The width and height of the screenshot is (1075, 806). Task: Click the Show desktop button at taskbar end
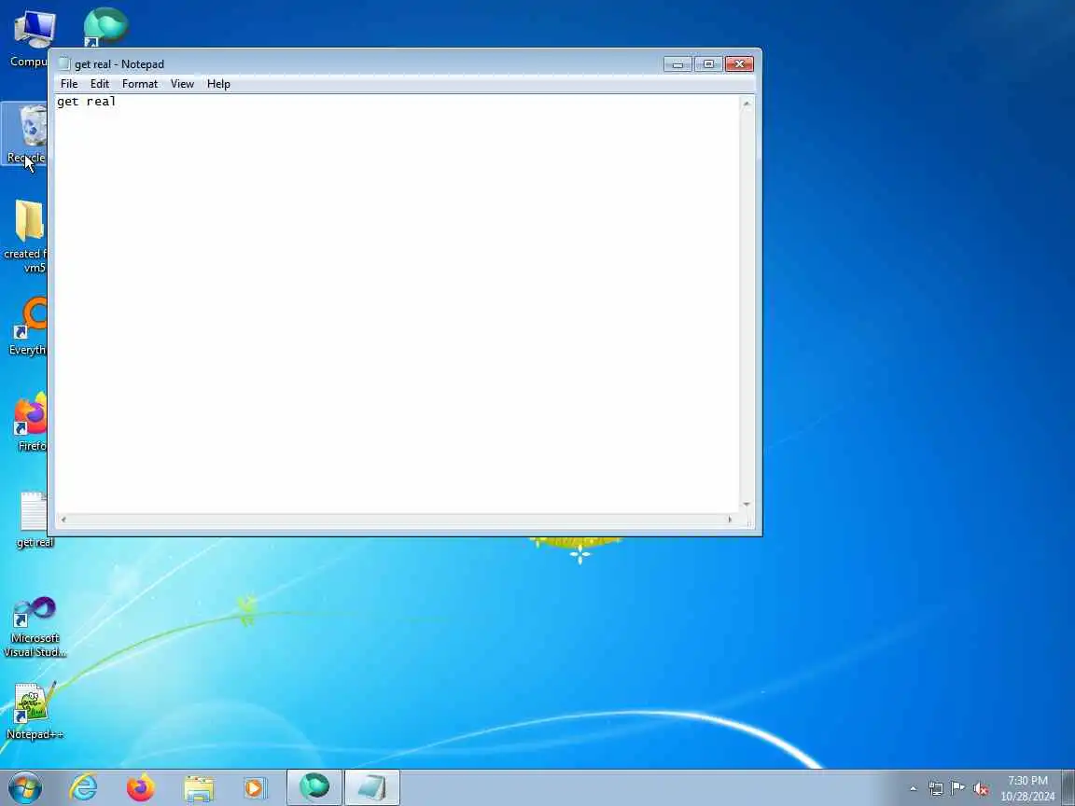point(1068,787)
